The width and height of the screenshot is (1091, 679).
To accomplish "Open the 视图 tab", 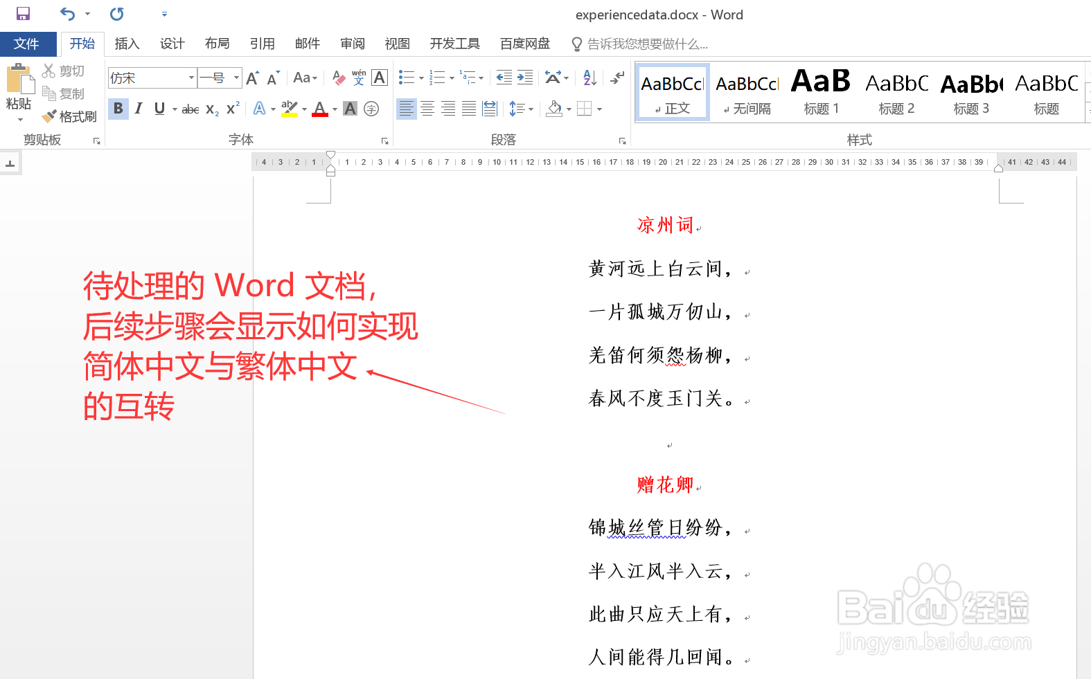I will (397, 44).
